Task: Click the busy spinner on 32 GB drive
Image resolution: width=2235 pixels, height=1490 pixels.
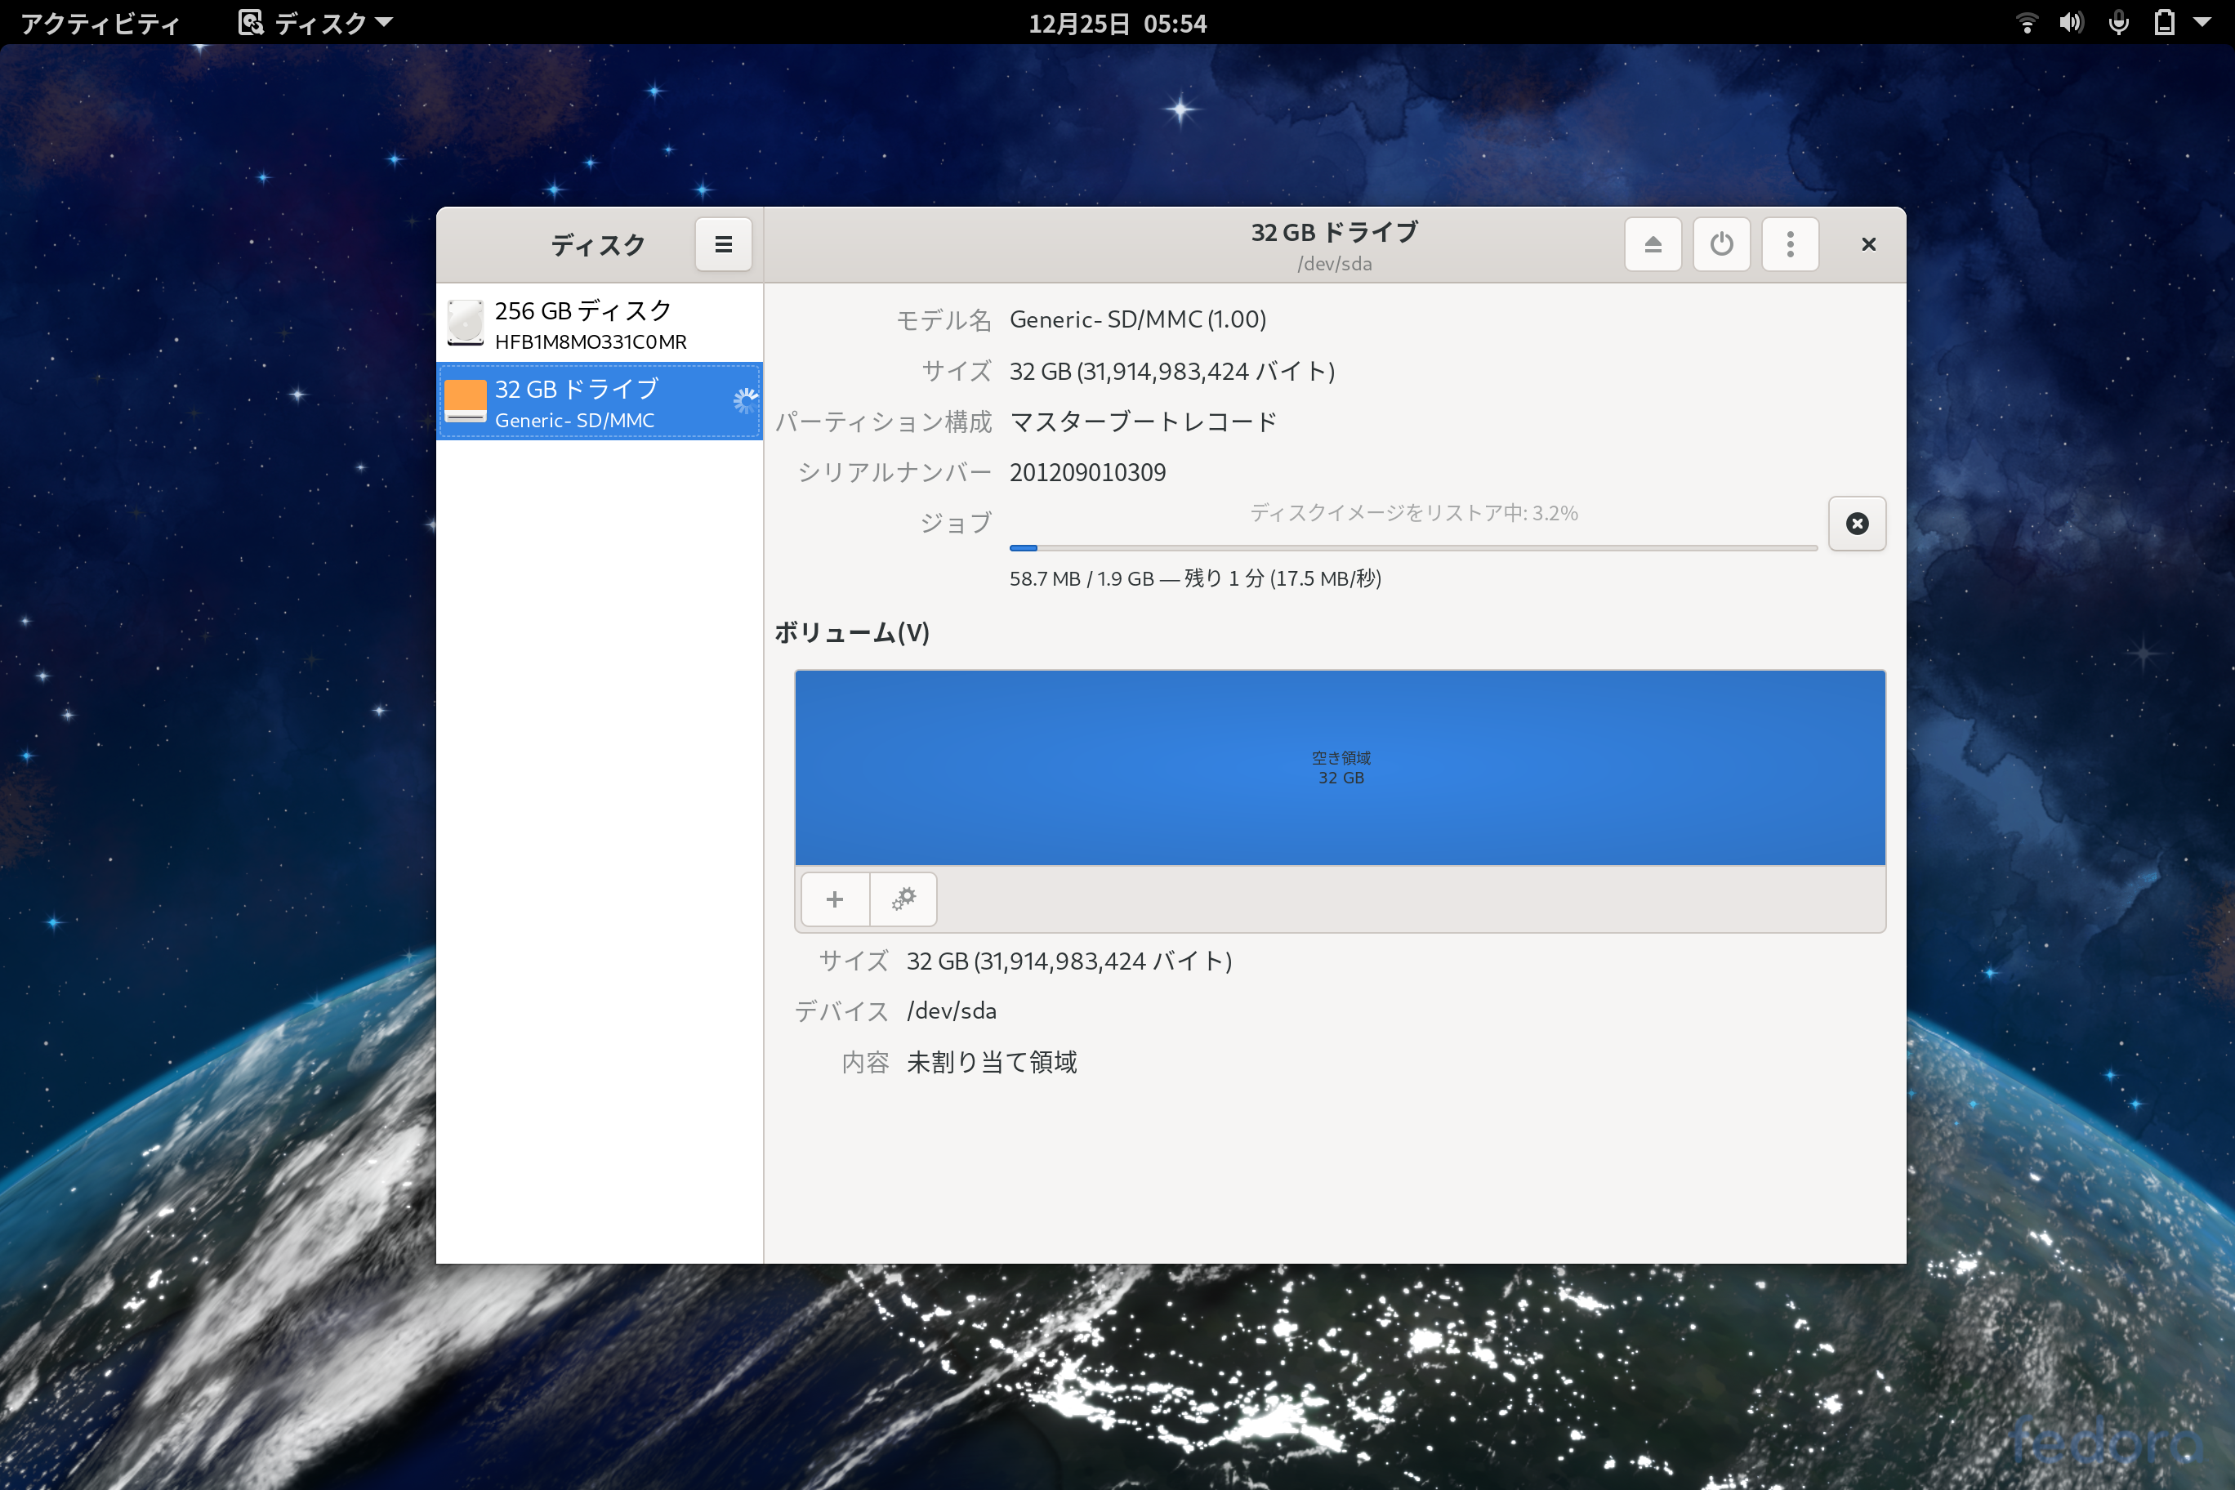Action: pos(746,401)
